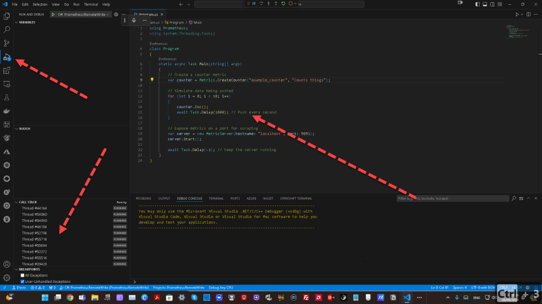
Task: Open the dropdown beside the stop button
Action: coord(295,4)
